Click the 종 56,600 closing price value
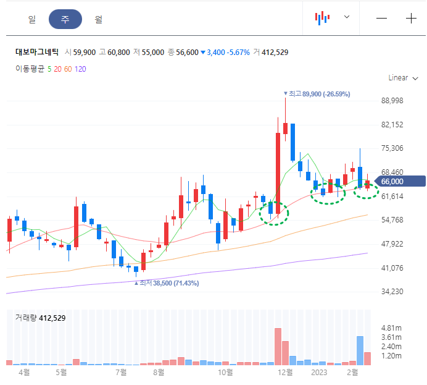 click(x=183, y=52)
